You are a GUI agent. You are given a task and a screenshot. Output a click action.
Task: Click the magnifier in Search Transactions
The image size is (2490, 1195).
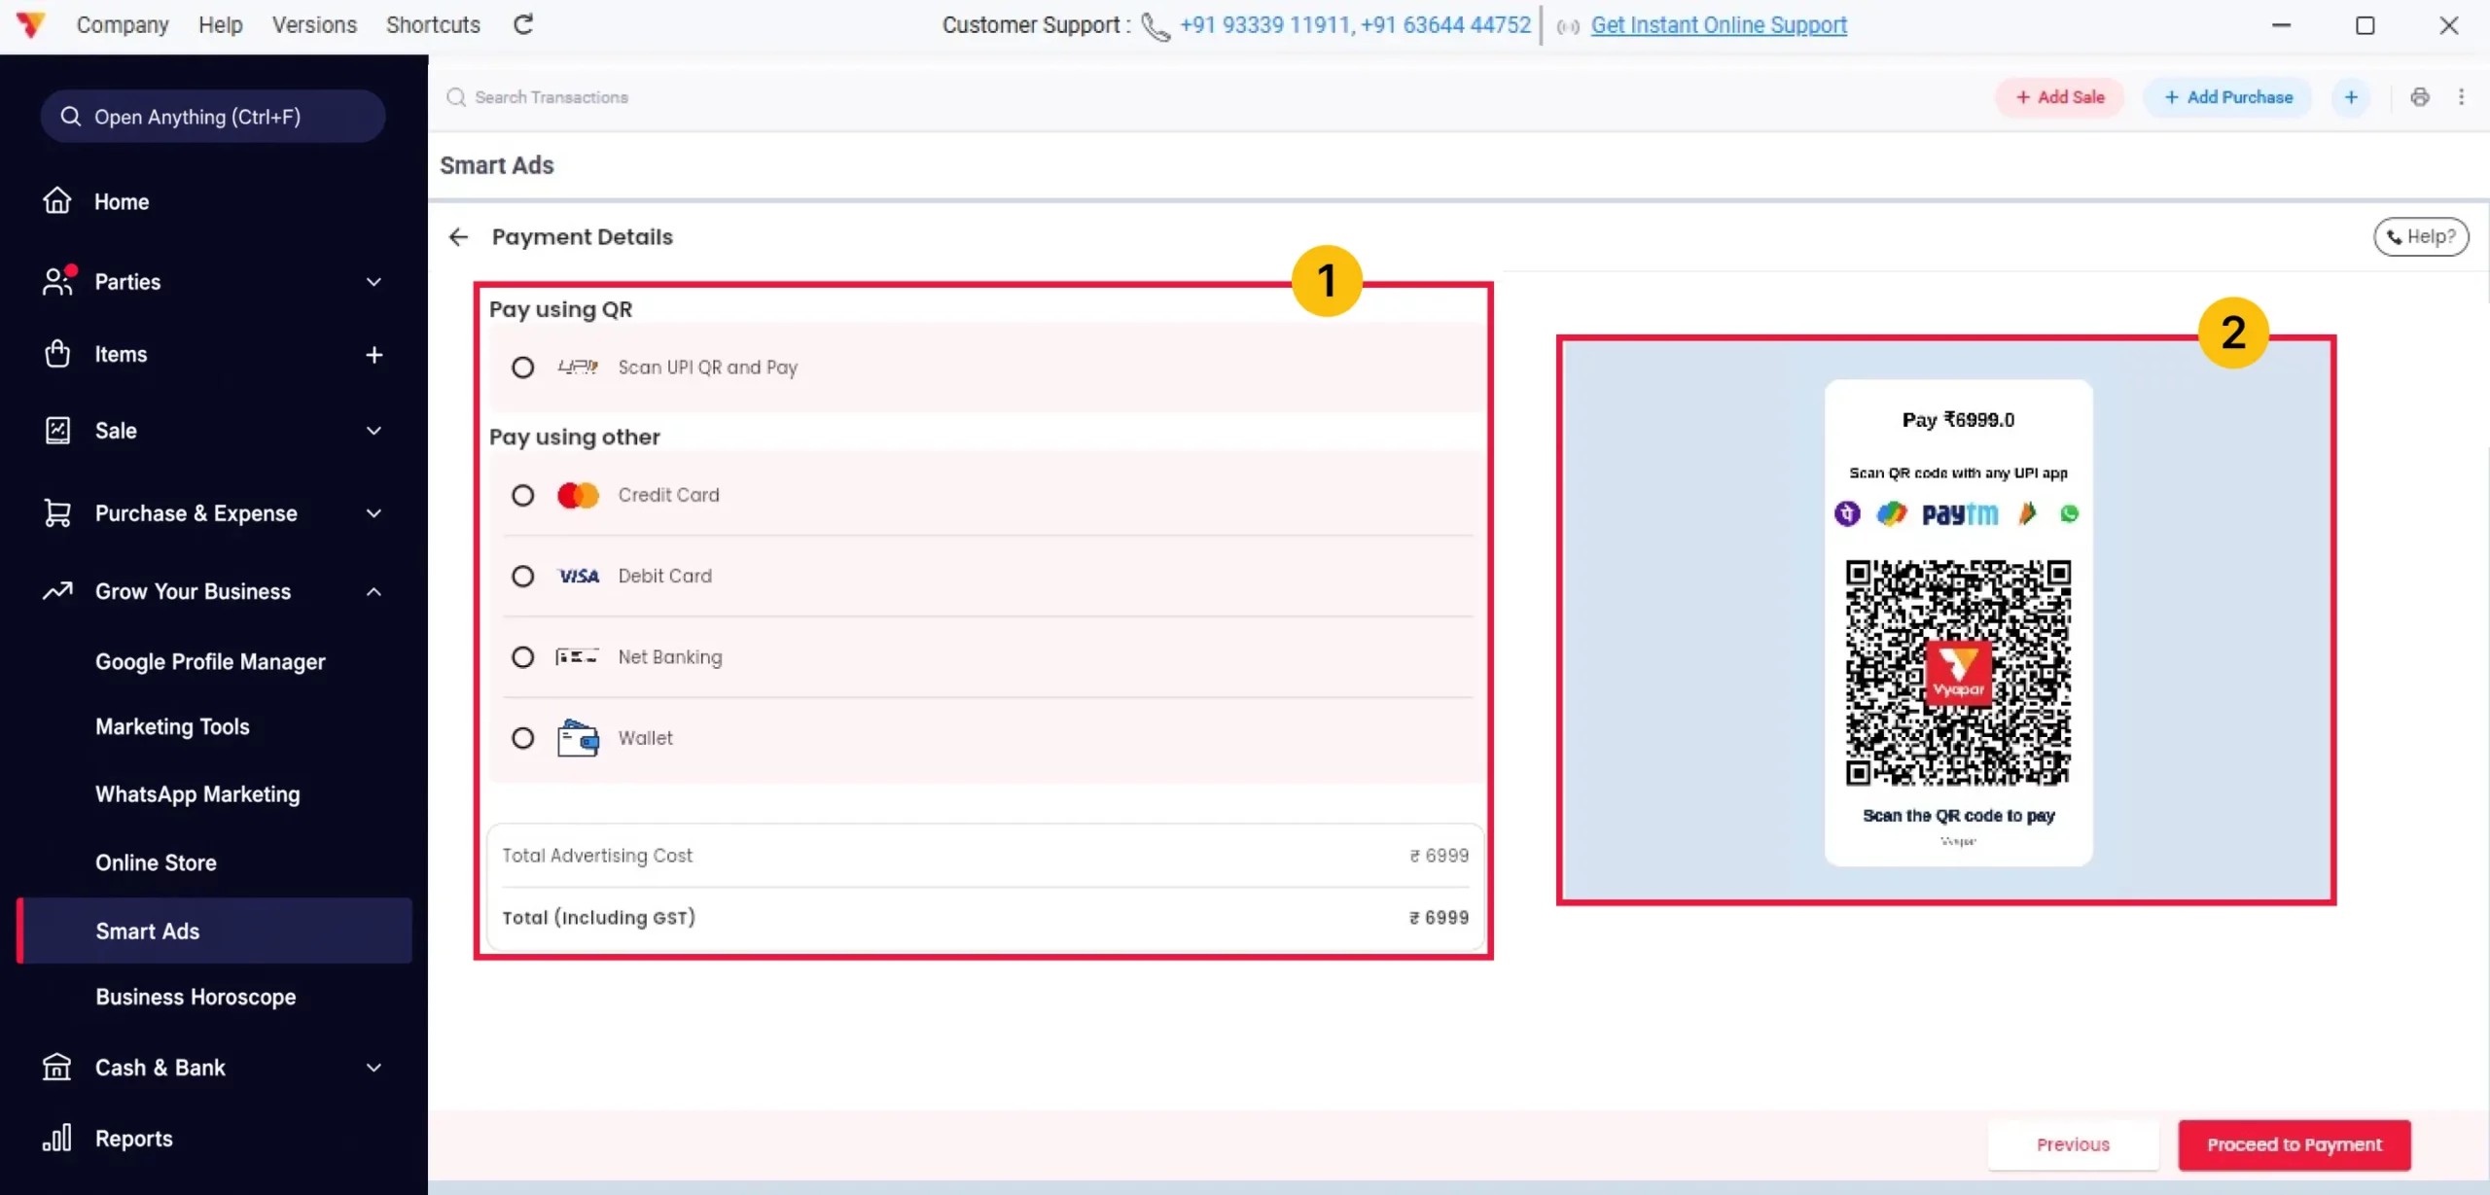pyautogui.click(x=456, y=97)
